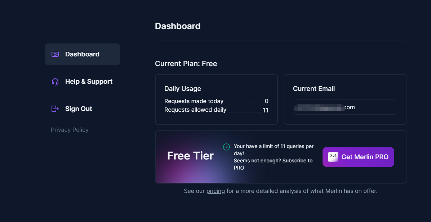Select the Requests made today value 0
The image size is (431, 222).
click(x=267, y=101)
